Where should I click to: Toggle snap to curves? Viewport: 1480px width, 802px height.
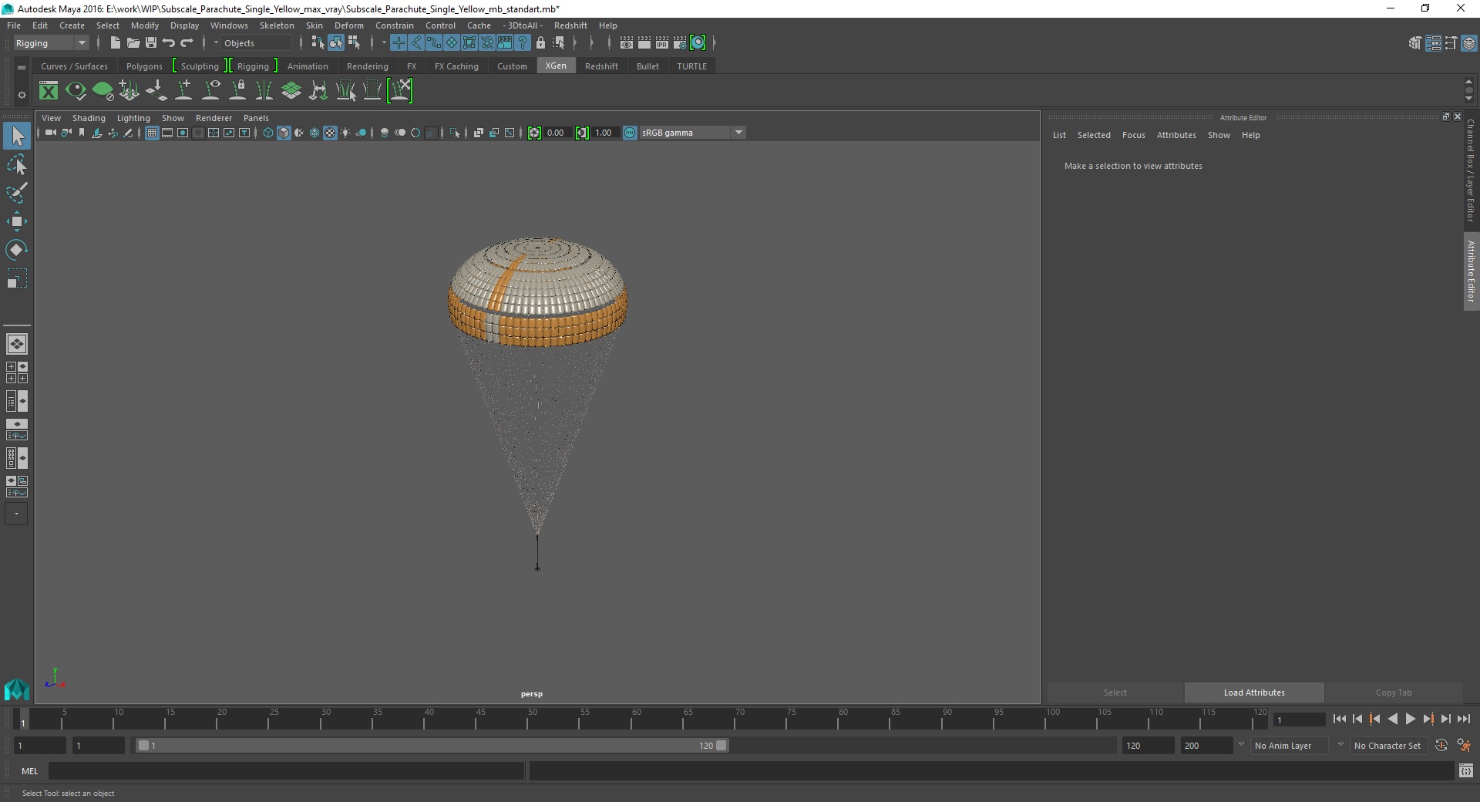click(x=415, y=43)
